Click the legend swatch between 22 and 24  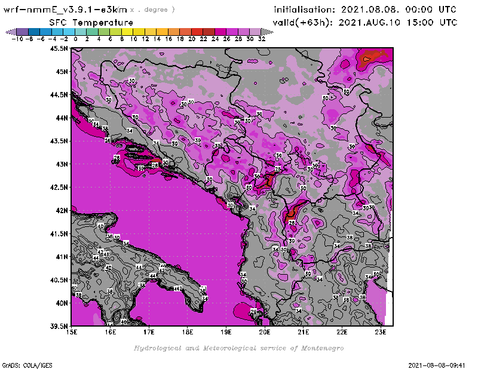(x=209, y=32)
